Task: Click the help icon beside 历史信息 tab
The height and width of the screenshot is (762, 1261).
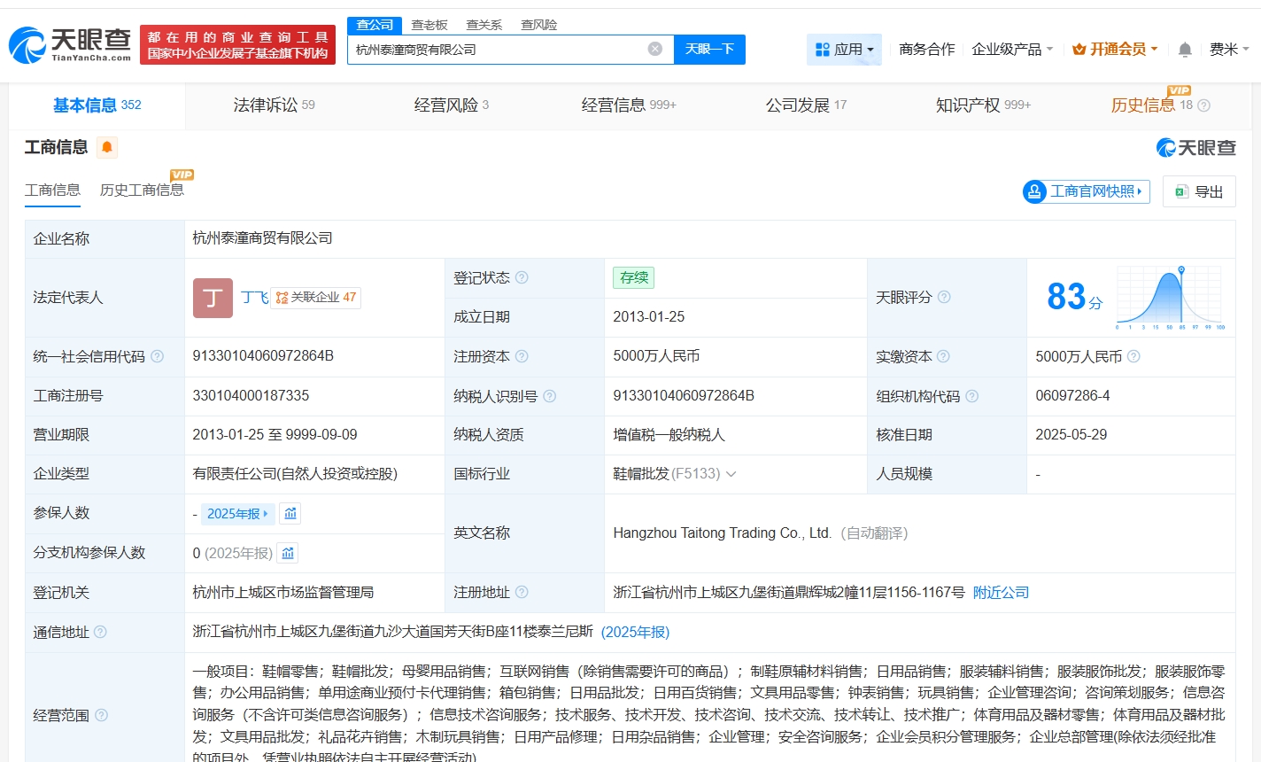Action: point(1203,105)
